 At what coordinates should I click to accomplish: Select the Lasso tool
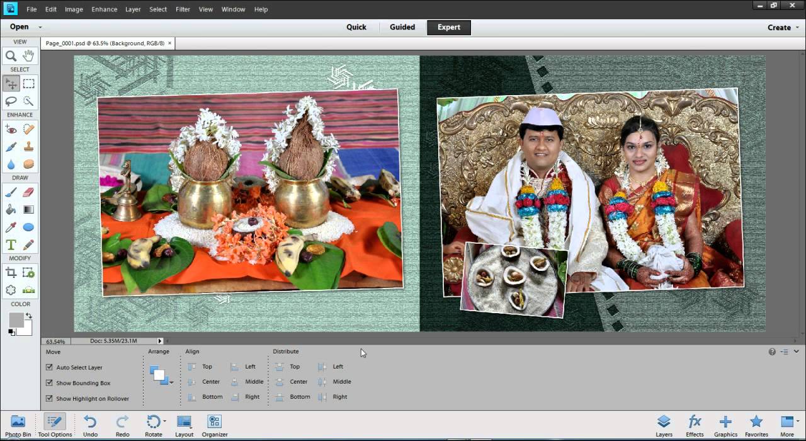(11, 101)
